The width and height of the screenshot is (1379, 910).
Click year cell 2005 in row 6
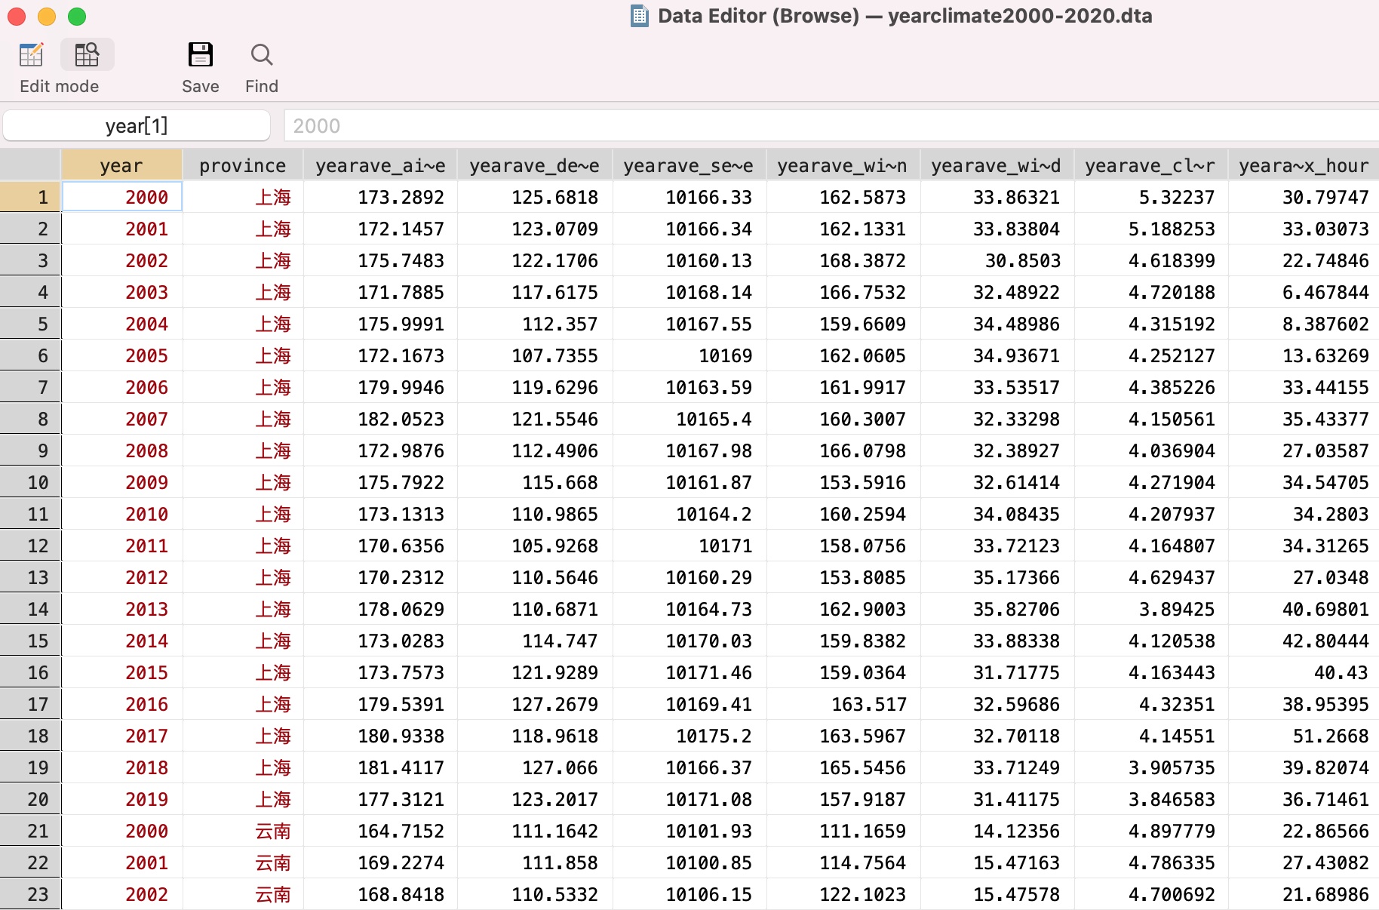point(121,355)
